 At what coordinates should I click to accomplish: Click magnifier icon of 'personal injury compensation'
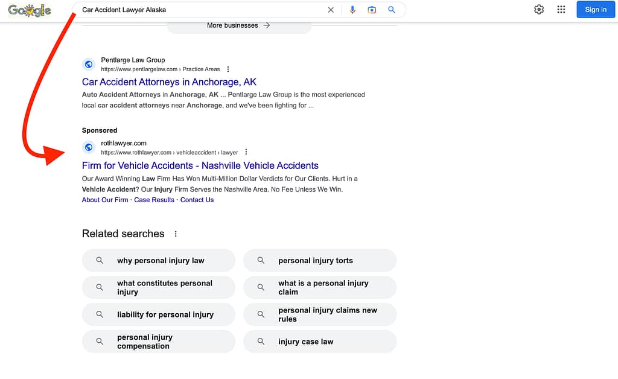100,342
